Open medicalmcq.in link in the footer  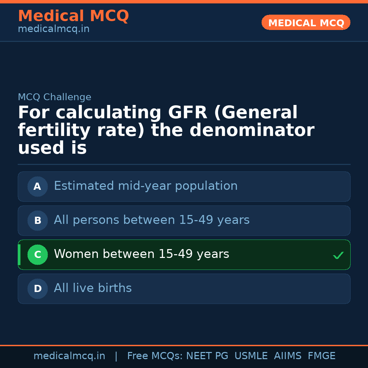coord(69,356)
